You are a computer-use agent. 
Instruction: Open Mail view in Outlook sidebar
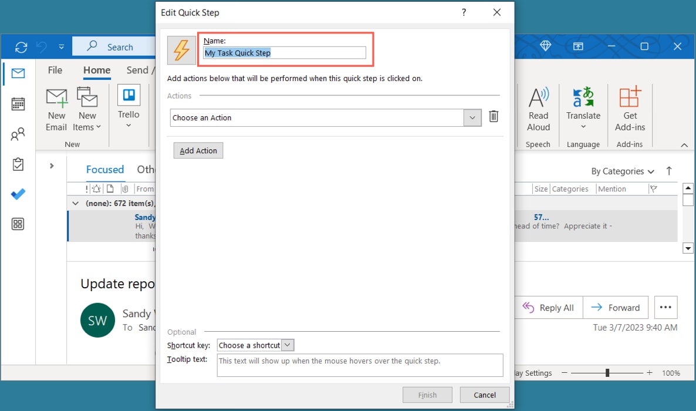pyautogui.click(x=18, y=73)
